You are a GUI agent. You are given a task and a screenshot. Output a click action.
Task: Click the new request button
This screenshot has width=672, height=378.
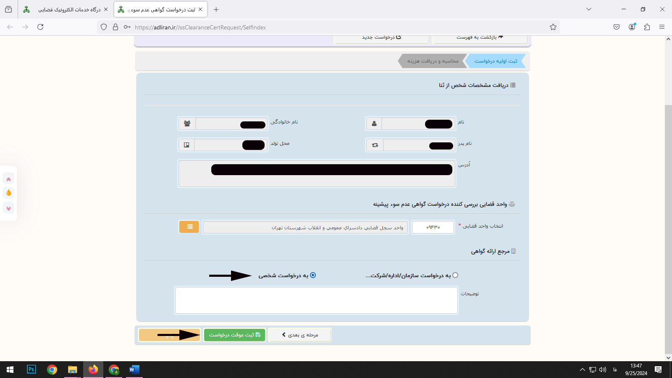(381, 38)
